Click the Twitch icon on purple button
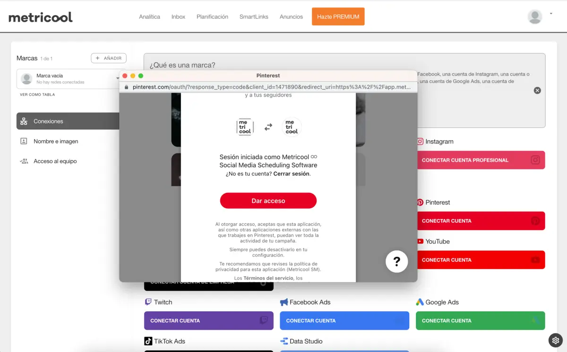 point(264,320)
